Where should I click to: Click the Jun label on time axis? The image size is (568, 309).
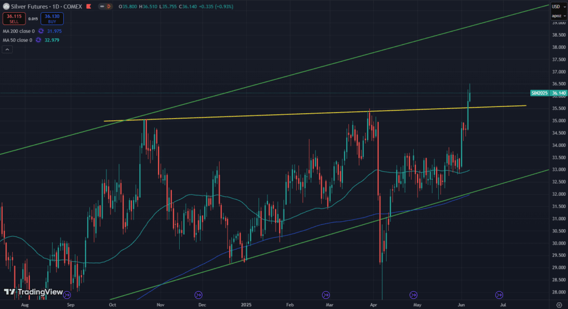461,305
